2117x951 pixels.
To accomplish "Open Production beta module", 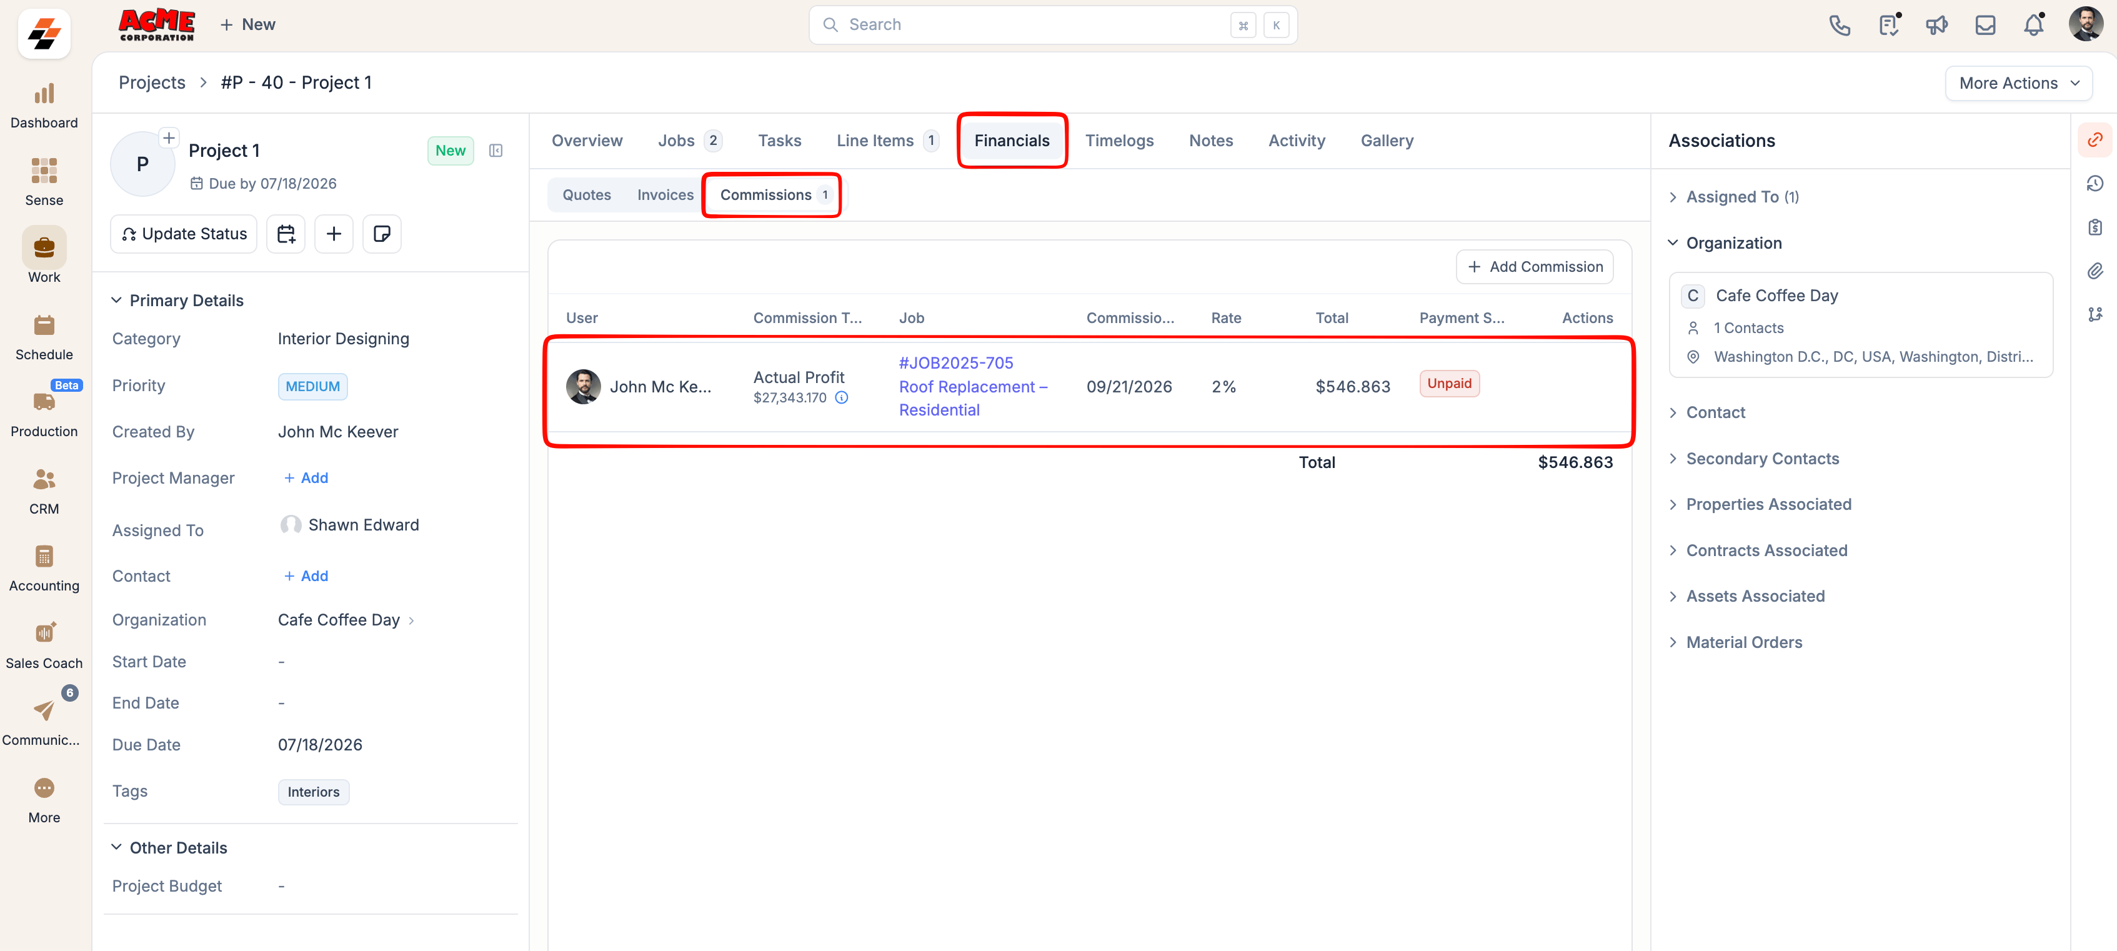I will [44, 414].
